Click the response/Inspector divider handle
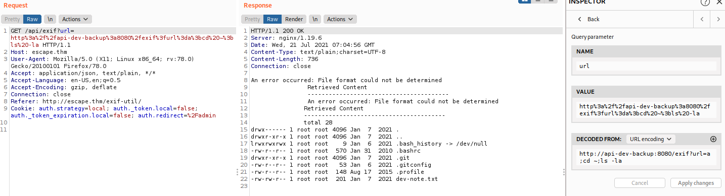725x196 pixels. coord(564,172)
